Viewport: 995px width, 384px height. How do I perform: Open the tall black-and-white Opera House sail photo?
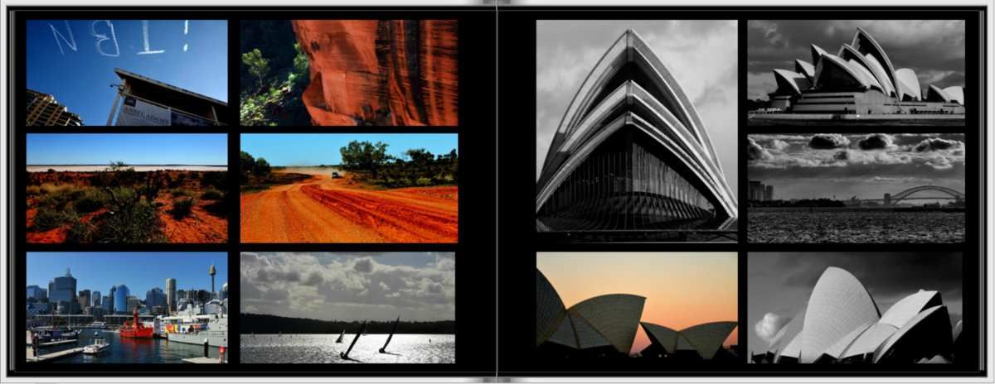pyautogui.click(x=637, y=132)
